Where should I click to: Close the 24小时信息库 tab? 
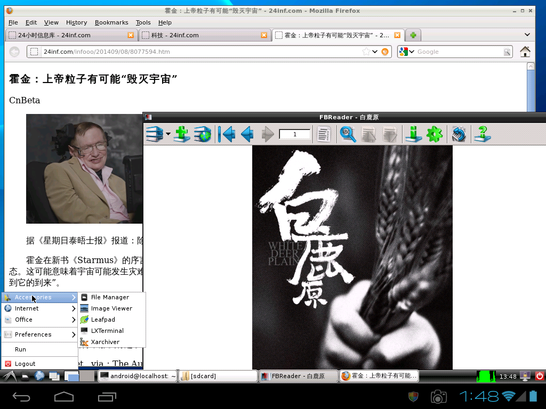[131, 35]
